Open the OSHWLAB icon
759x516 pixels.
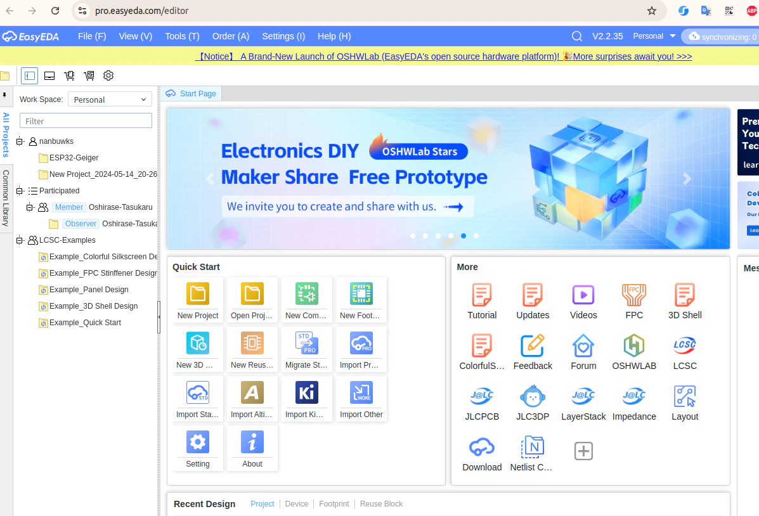click(634, 352)
